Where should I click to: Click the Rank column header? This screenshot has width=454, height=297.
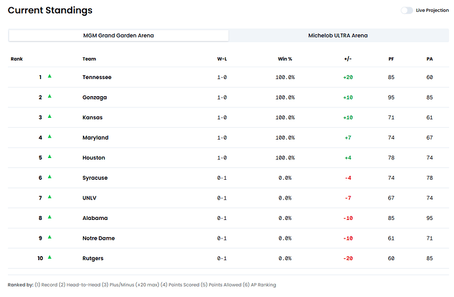(16, 59)
